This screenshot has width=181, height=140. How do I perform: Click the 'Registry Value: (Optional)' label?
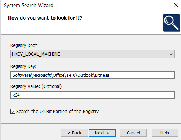click(x=36, y=86)
